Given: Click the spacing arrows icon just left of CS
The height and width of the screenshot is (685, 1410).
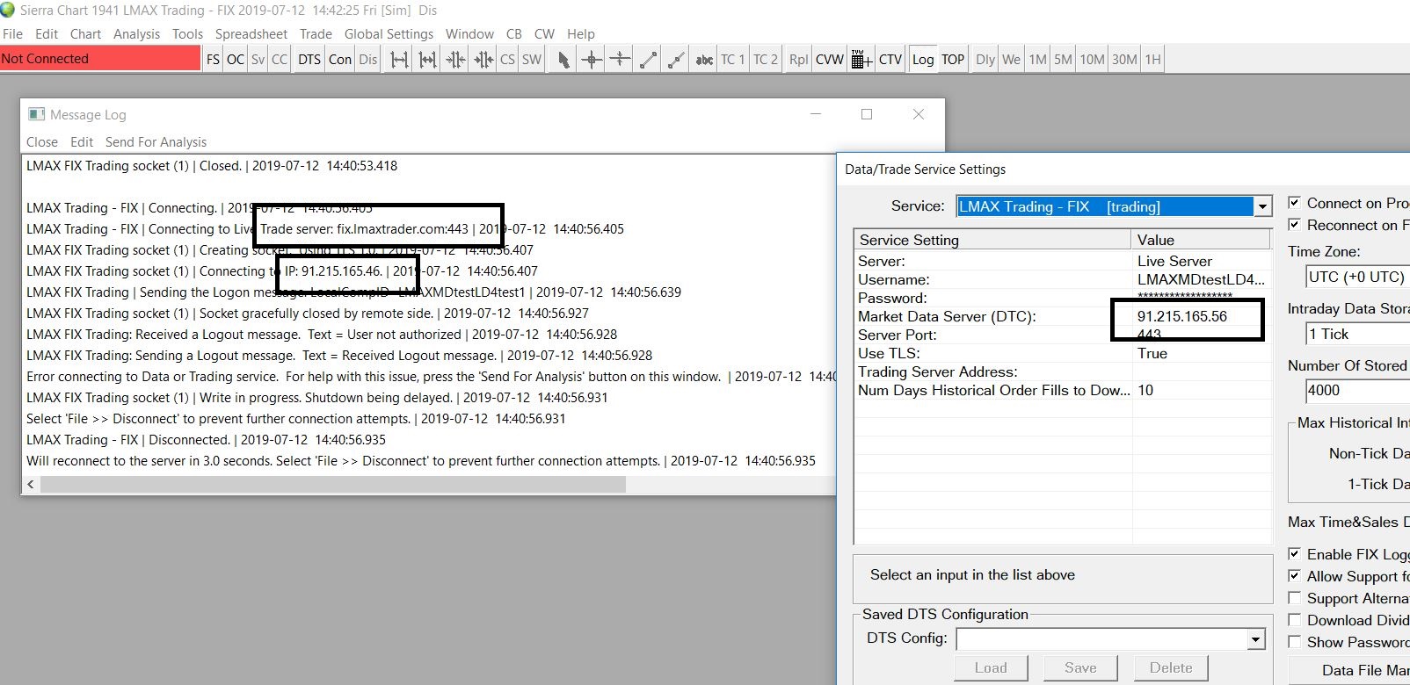Looking at the screenshot, I should pos(483,60).
